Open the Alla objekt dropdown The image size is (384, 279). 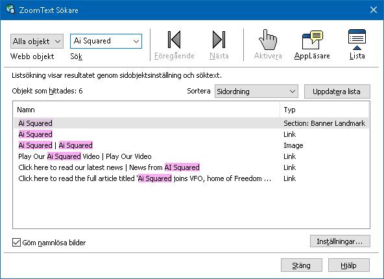tap(37, 41)
